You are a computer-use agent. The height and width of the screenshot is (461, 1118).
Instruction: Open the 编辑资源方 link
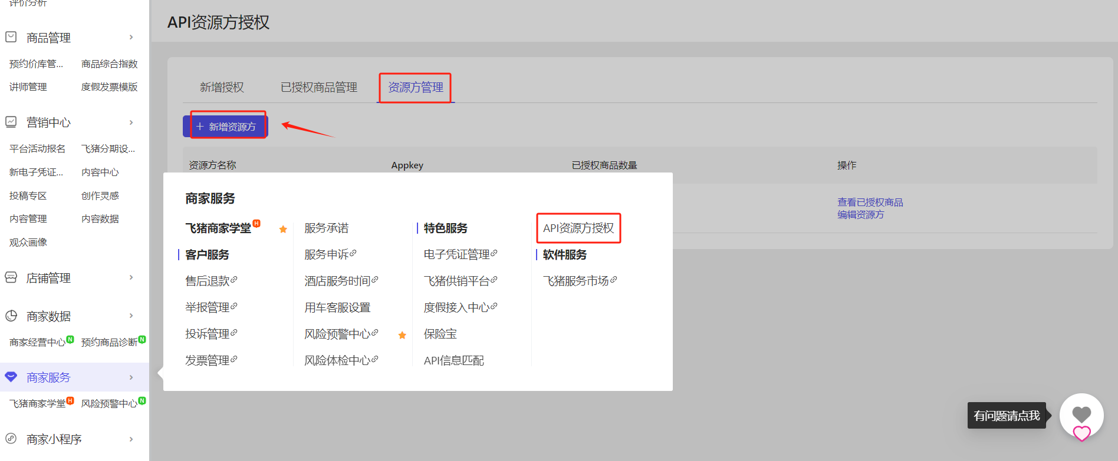point(861,214)
